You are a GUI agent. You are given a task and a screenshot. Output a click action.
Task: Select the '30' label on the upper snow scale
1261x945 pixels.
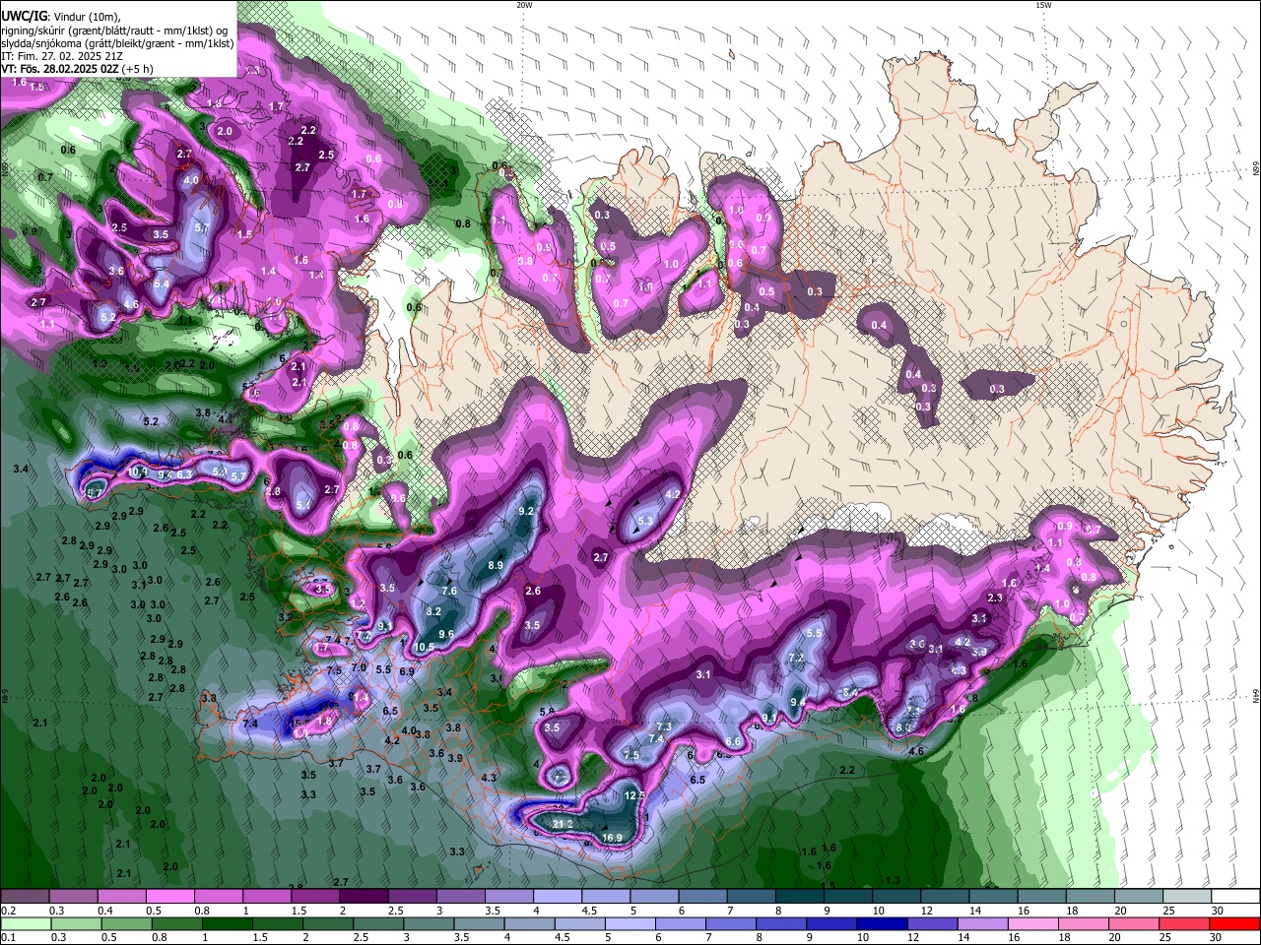coord(1218,911)
